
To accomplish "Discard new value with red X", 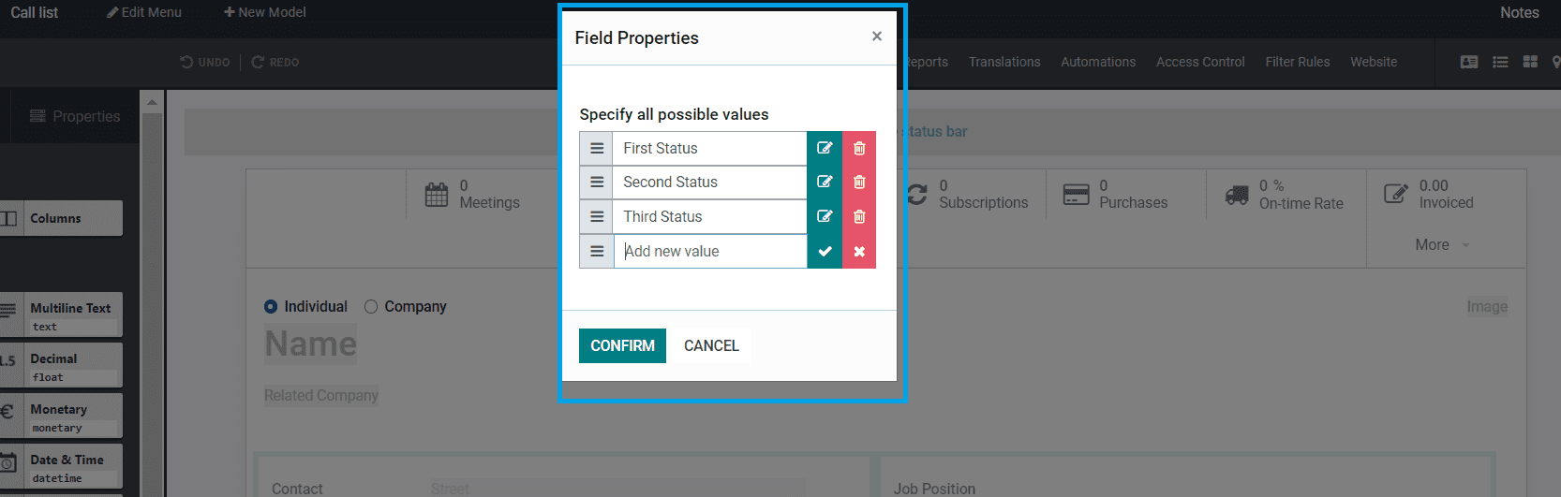I will tap(859, 252).
